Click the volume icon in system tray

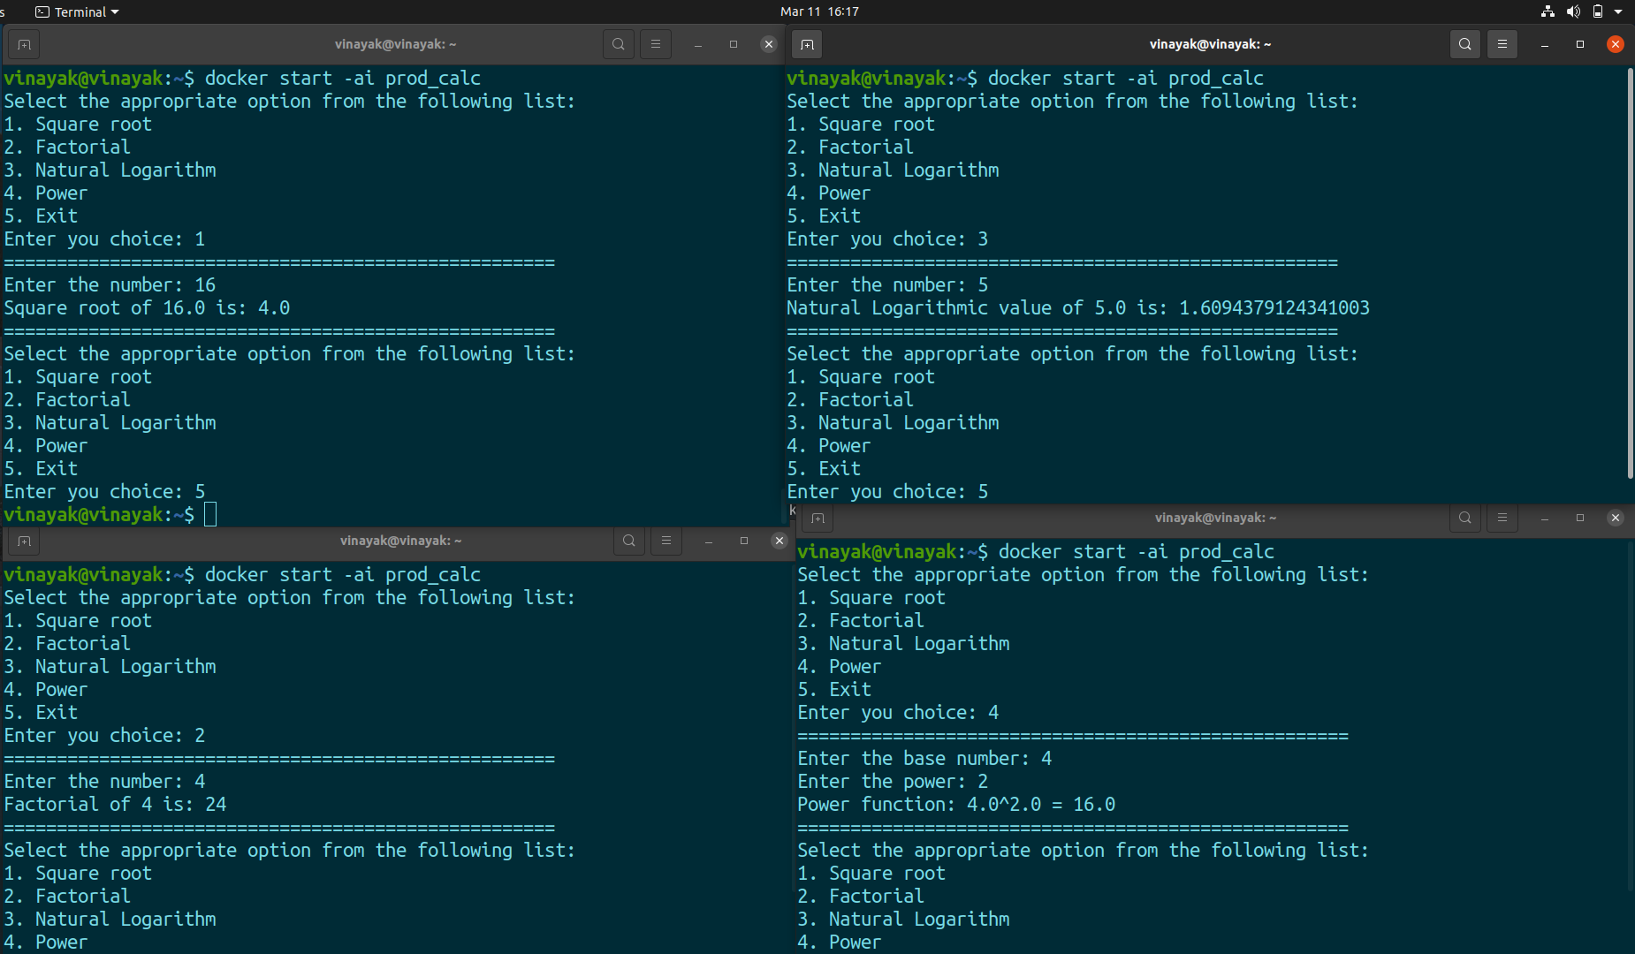(x=1573, y=11)
